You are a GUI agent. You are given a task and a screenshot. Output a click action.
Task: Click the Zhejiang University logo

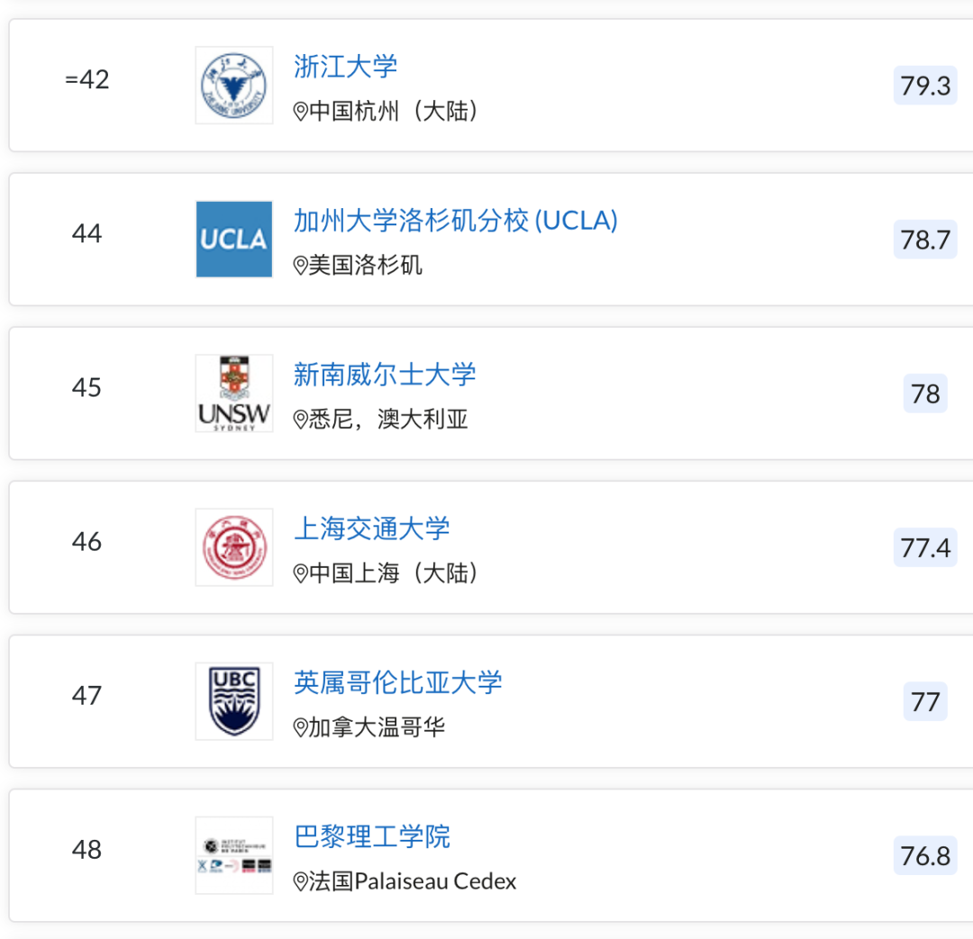234,85
